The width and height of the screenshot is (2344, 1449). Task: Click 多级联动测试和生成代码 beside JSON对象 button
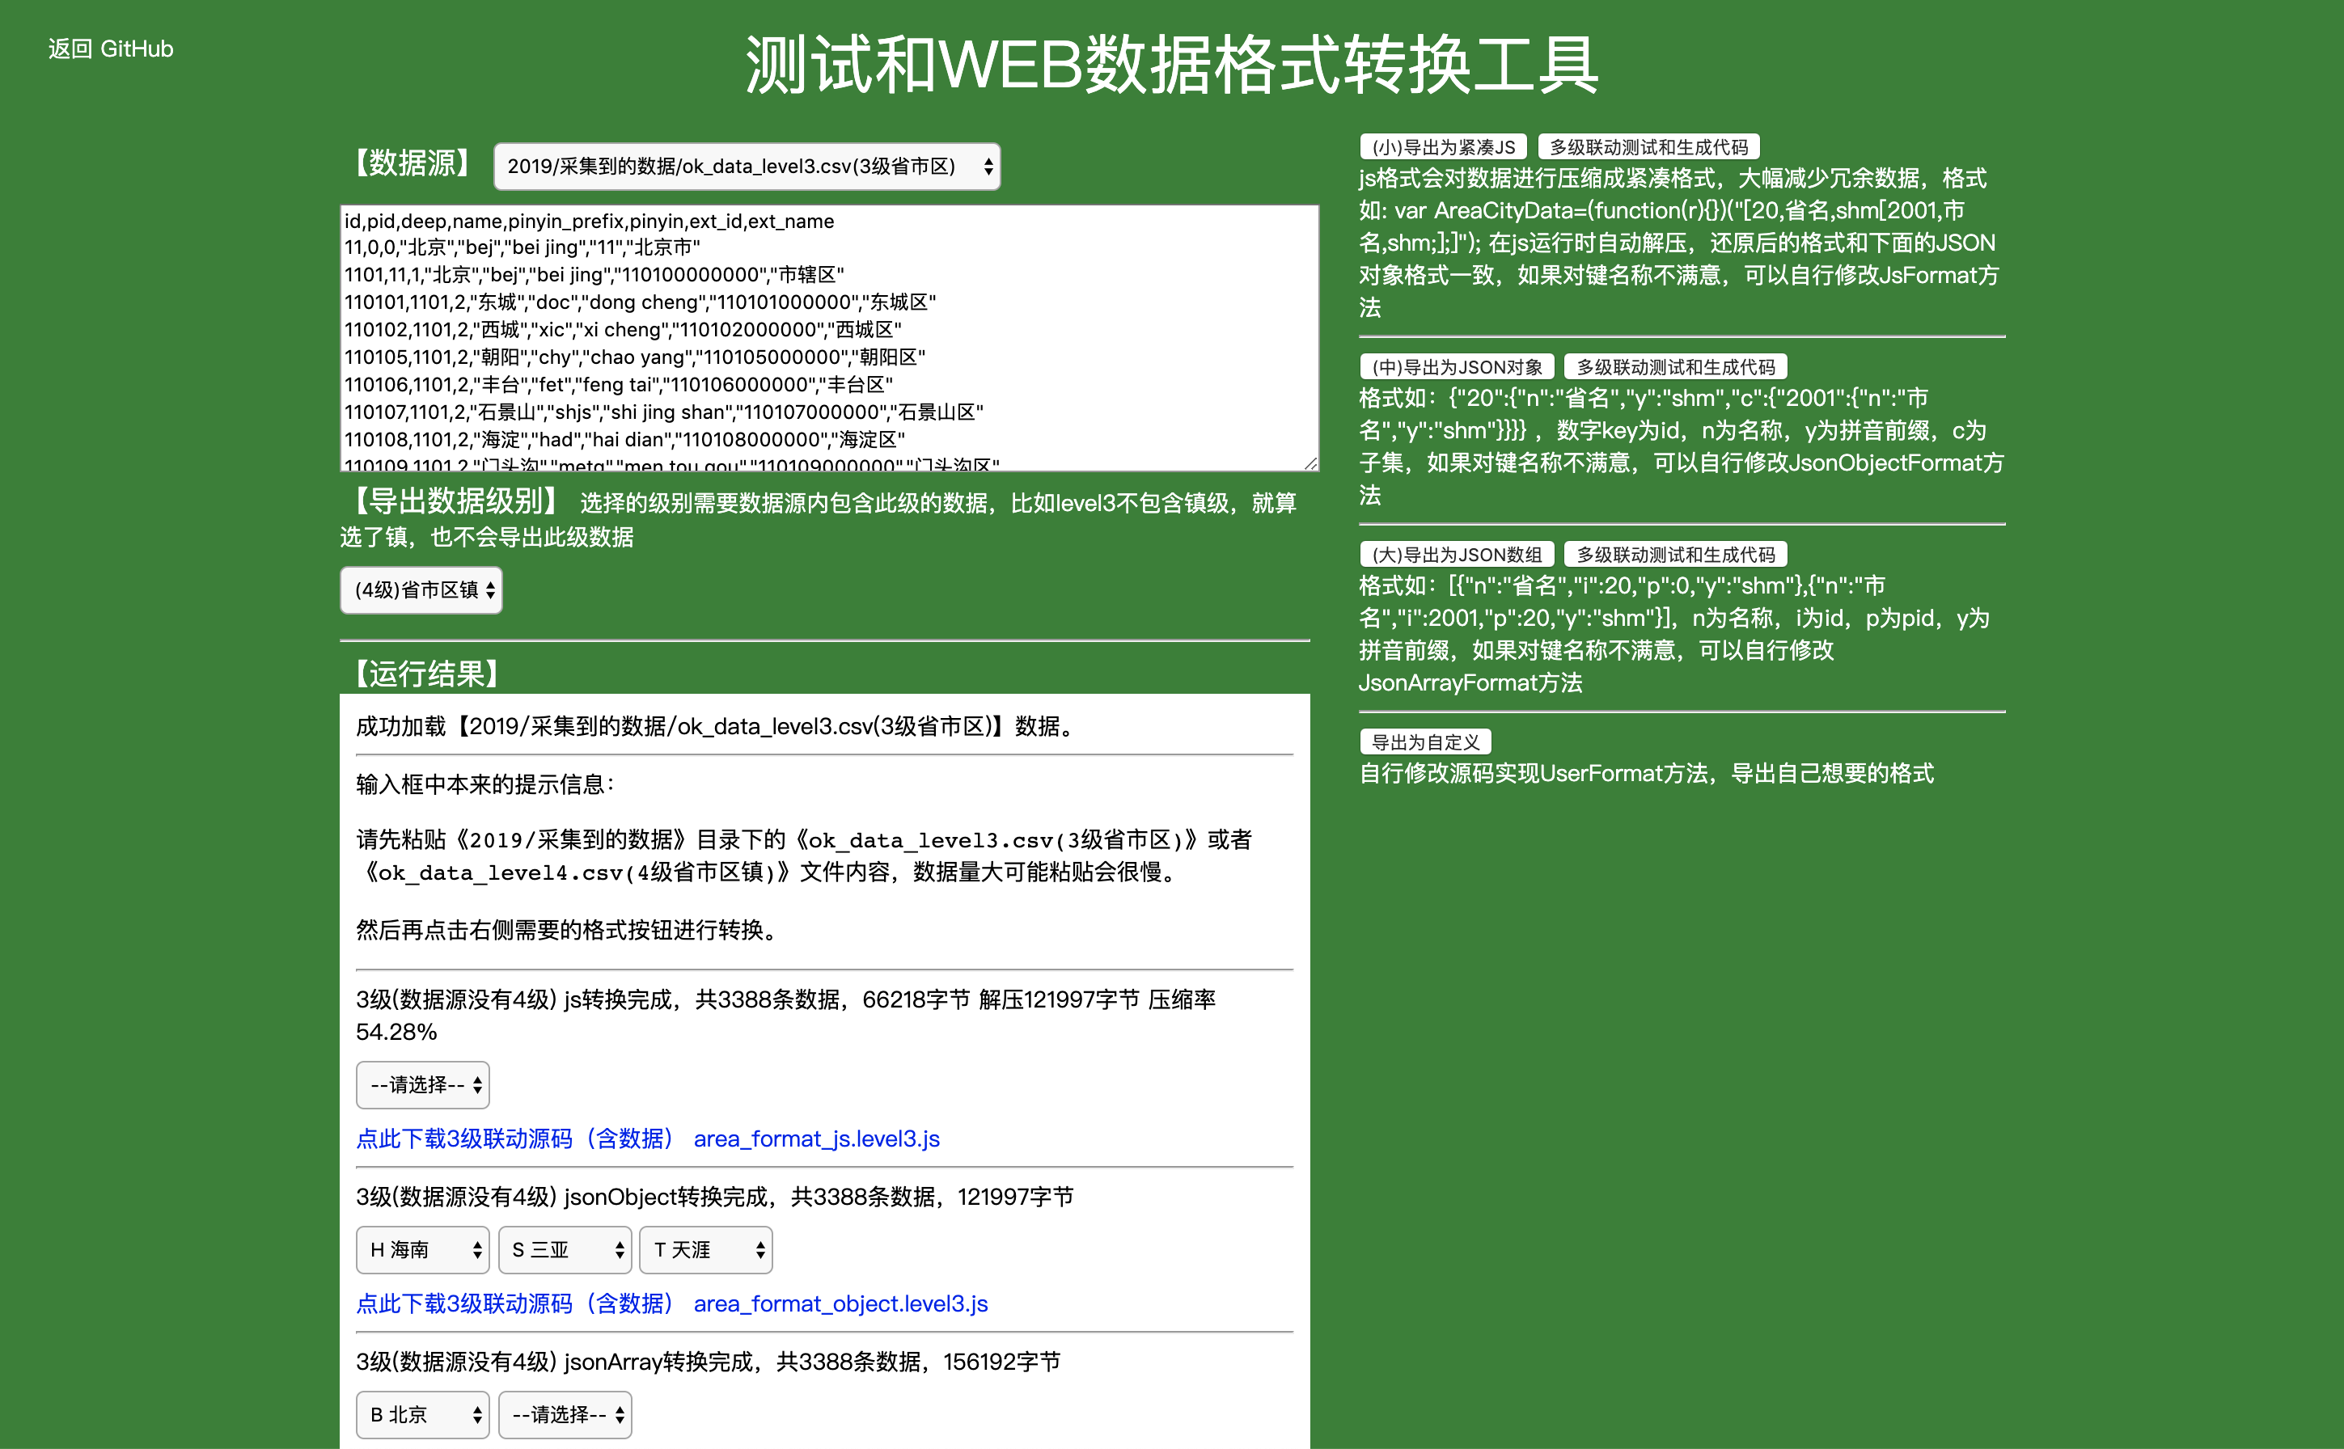1676,367
